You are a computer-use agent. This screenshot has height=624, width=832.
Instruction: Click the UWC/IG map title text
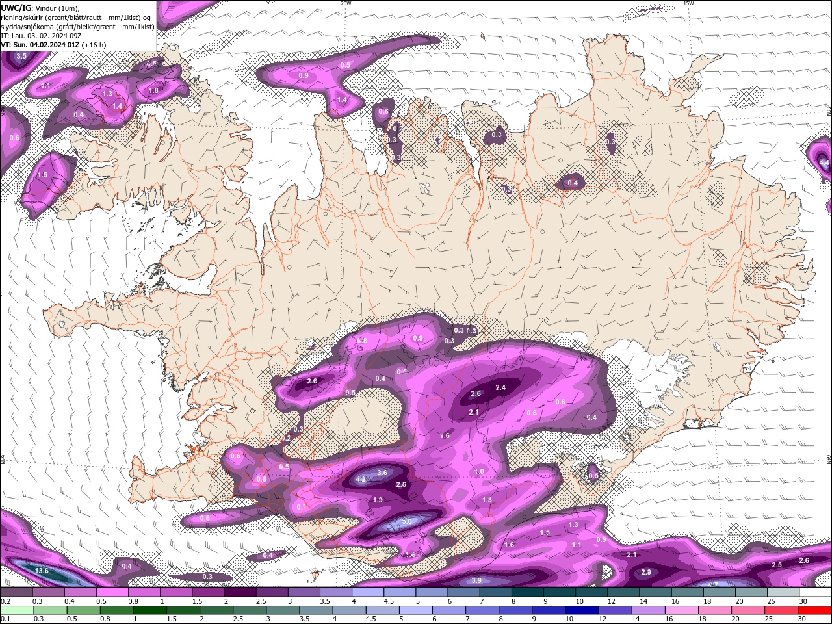17,8
